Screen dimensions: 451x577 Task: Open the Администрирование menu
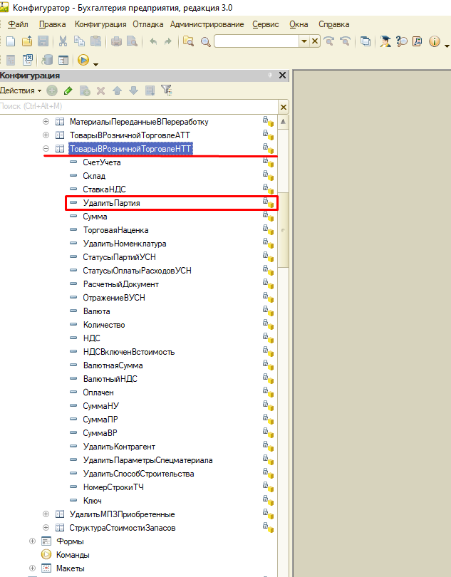tap(207, 24)
